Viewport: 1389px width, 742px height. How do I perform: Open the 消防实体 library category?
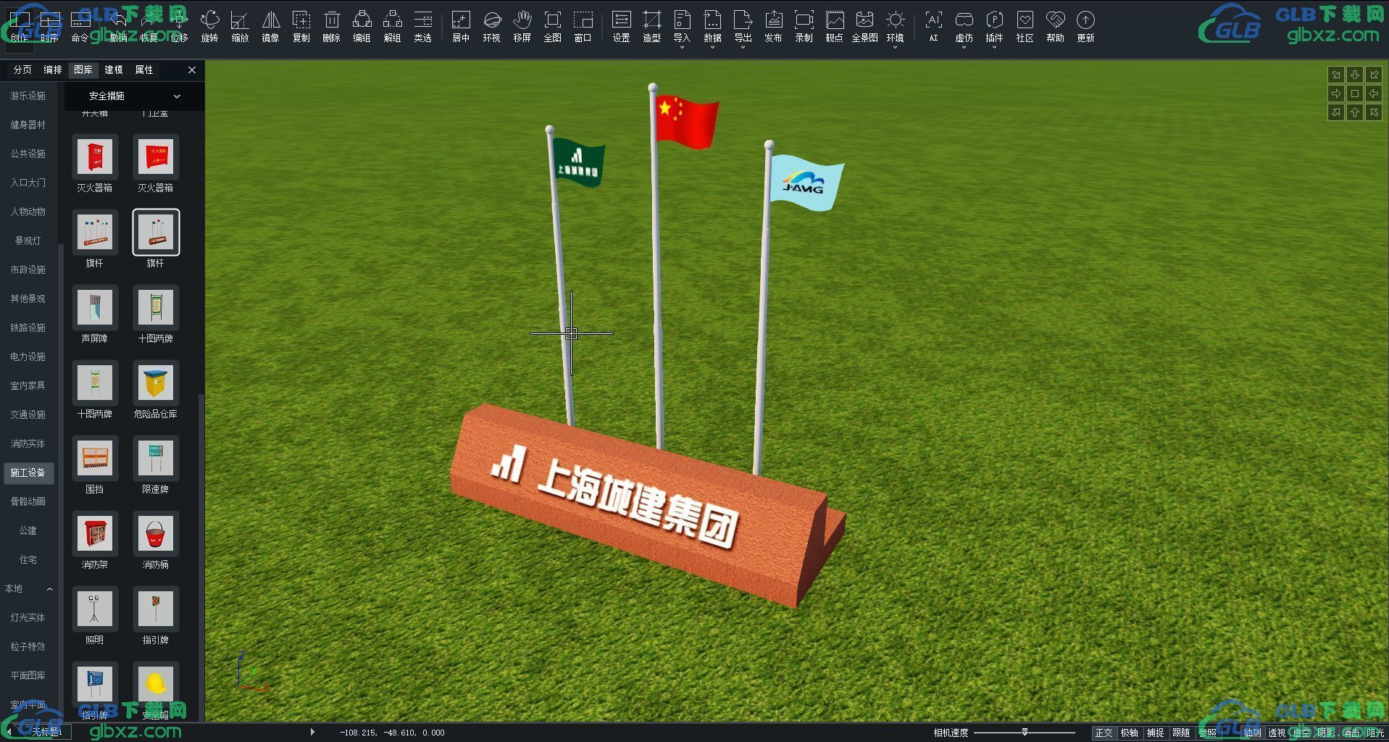pyautogui.click(x=28, y=443)
